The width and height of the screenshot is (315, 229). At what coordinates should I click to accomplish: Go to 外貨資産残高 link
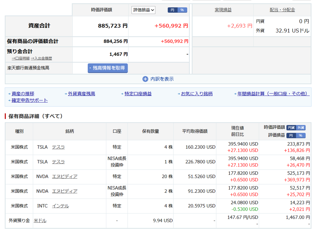click(81, 94)
